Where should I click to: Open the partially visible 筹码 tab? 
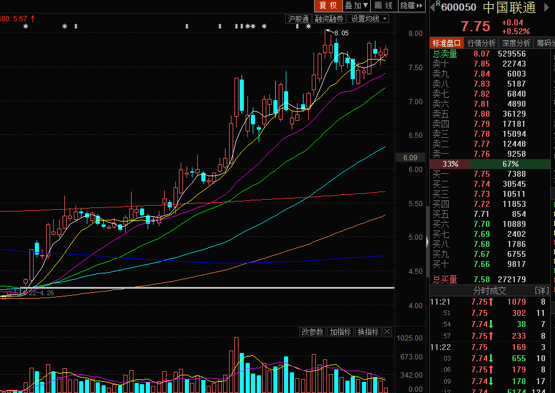tap(545, 43)
